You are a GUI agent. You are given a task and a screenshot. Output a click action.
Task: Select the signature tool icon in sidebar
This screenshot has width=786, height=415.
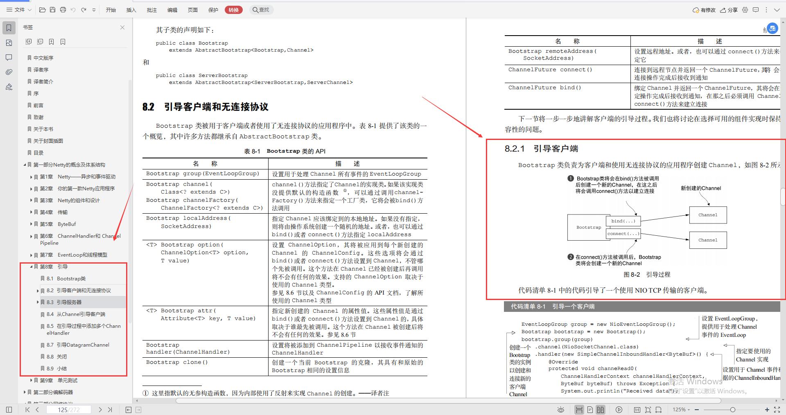tap(9, 87)
